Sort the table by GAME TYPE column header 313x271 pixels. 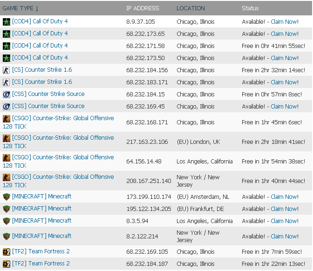click(20, 8)
